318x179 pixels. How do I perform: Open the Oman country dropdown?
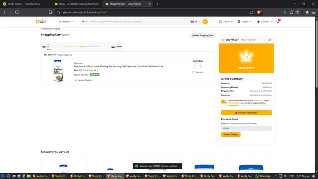pos(225,22)
